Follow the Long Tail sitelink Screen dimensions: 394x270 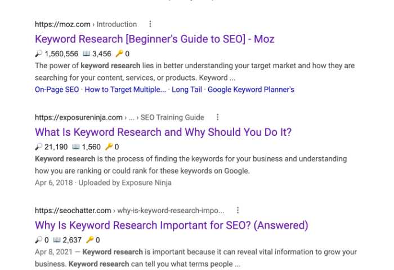tap(187, 90)
